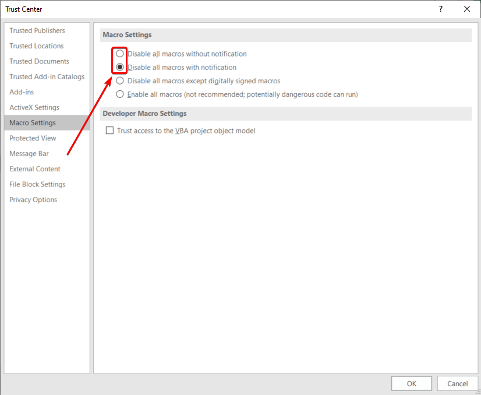The height and width of the screenshot is (395, 481).
Task: Open the Protected View settings page
Action: (33, 138)
